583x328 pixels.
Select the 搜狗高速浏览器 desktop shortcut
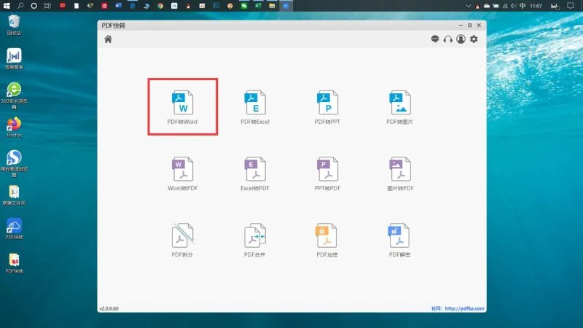pos(14,163)
